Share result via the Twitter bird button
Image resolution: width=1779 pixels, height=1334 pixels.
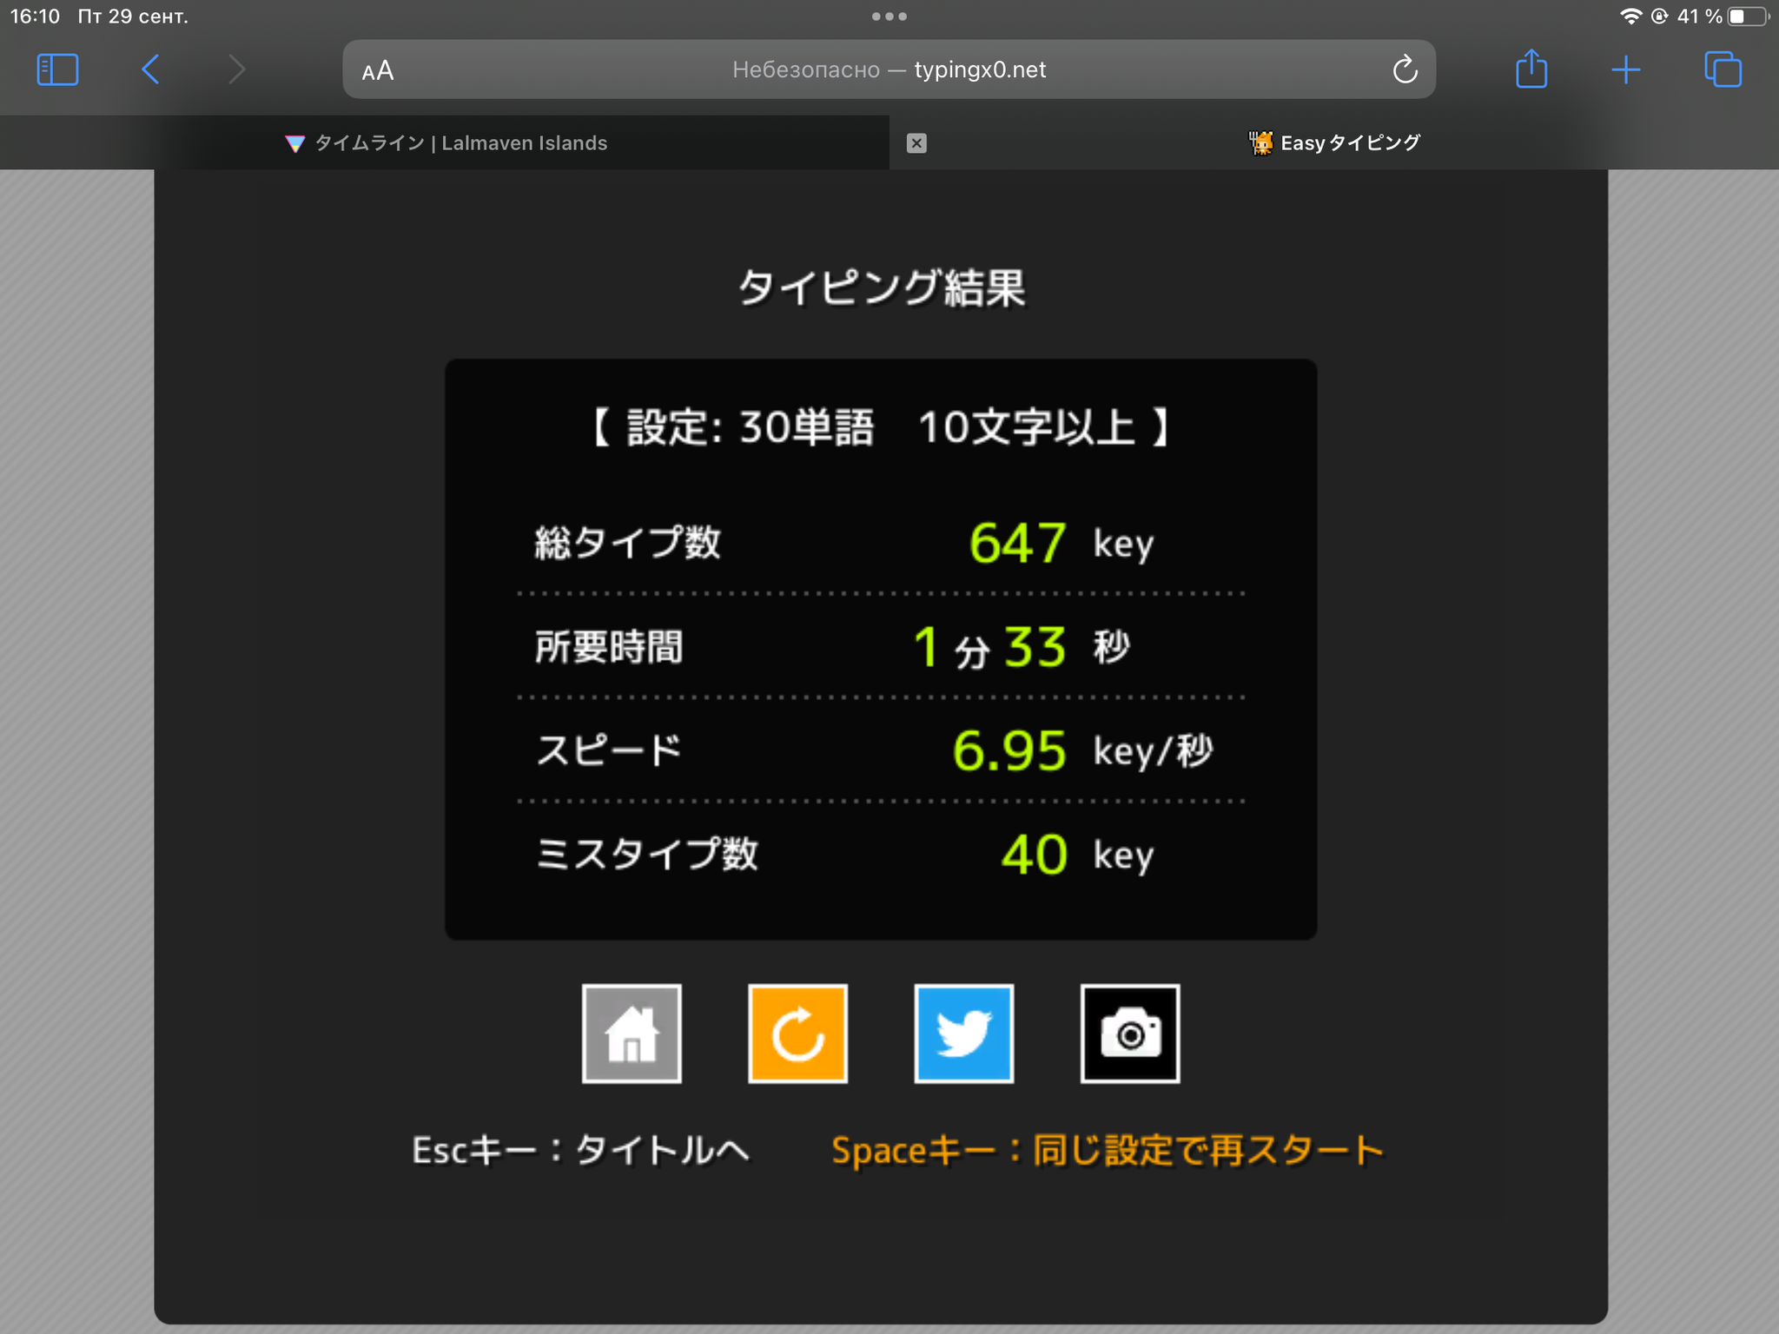tap(963, 1034)
